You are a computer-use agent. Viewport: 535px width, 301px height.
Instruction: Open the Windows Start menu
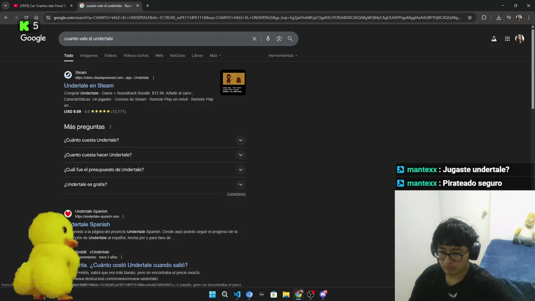coord(212,294)
